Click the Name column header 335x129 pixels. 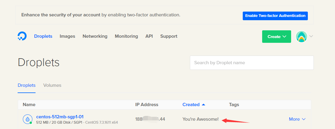[29, 105]
